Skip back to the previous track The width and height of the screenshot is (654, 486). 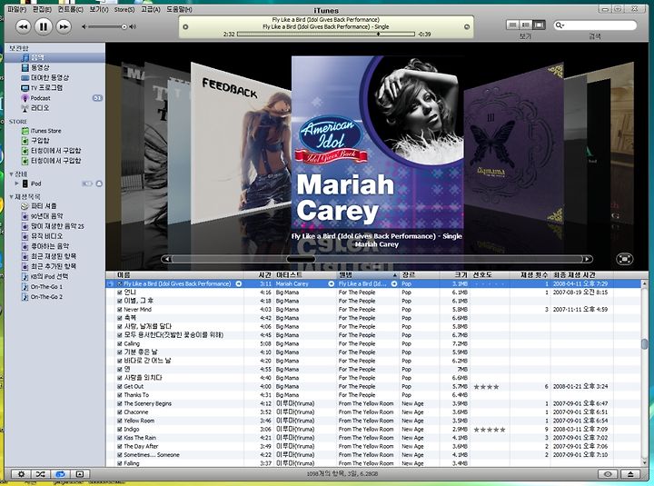24,27
